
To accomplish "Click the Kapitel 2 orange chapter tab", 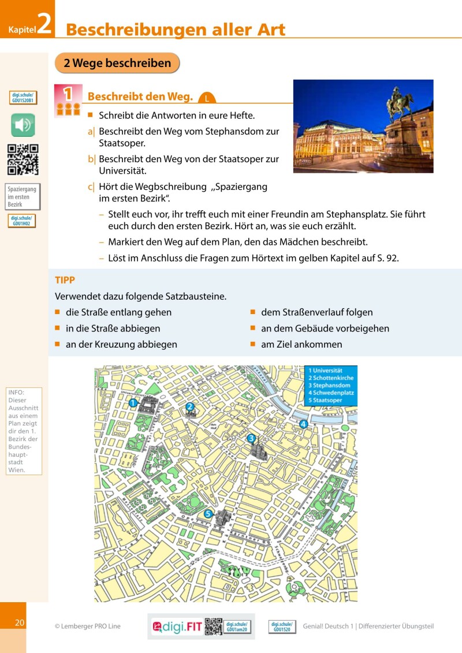I will click(28, 19).
